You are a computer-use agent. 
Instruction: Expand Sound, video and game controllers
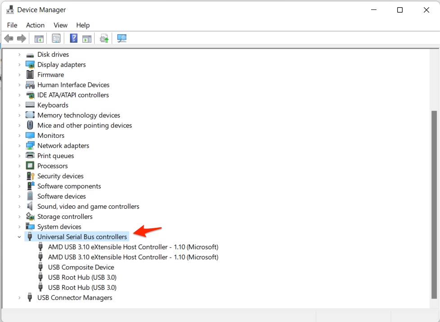(19, 207)
